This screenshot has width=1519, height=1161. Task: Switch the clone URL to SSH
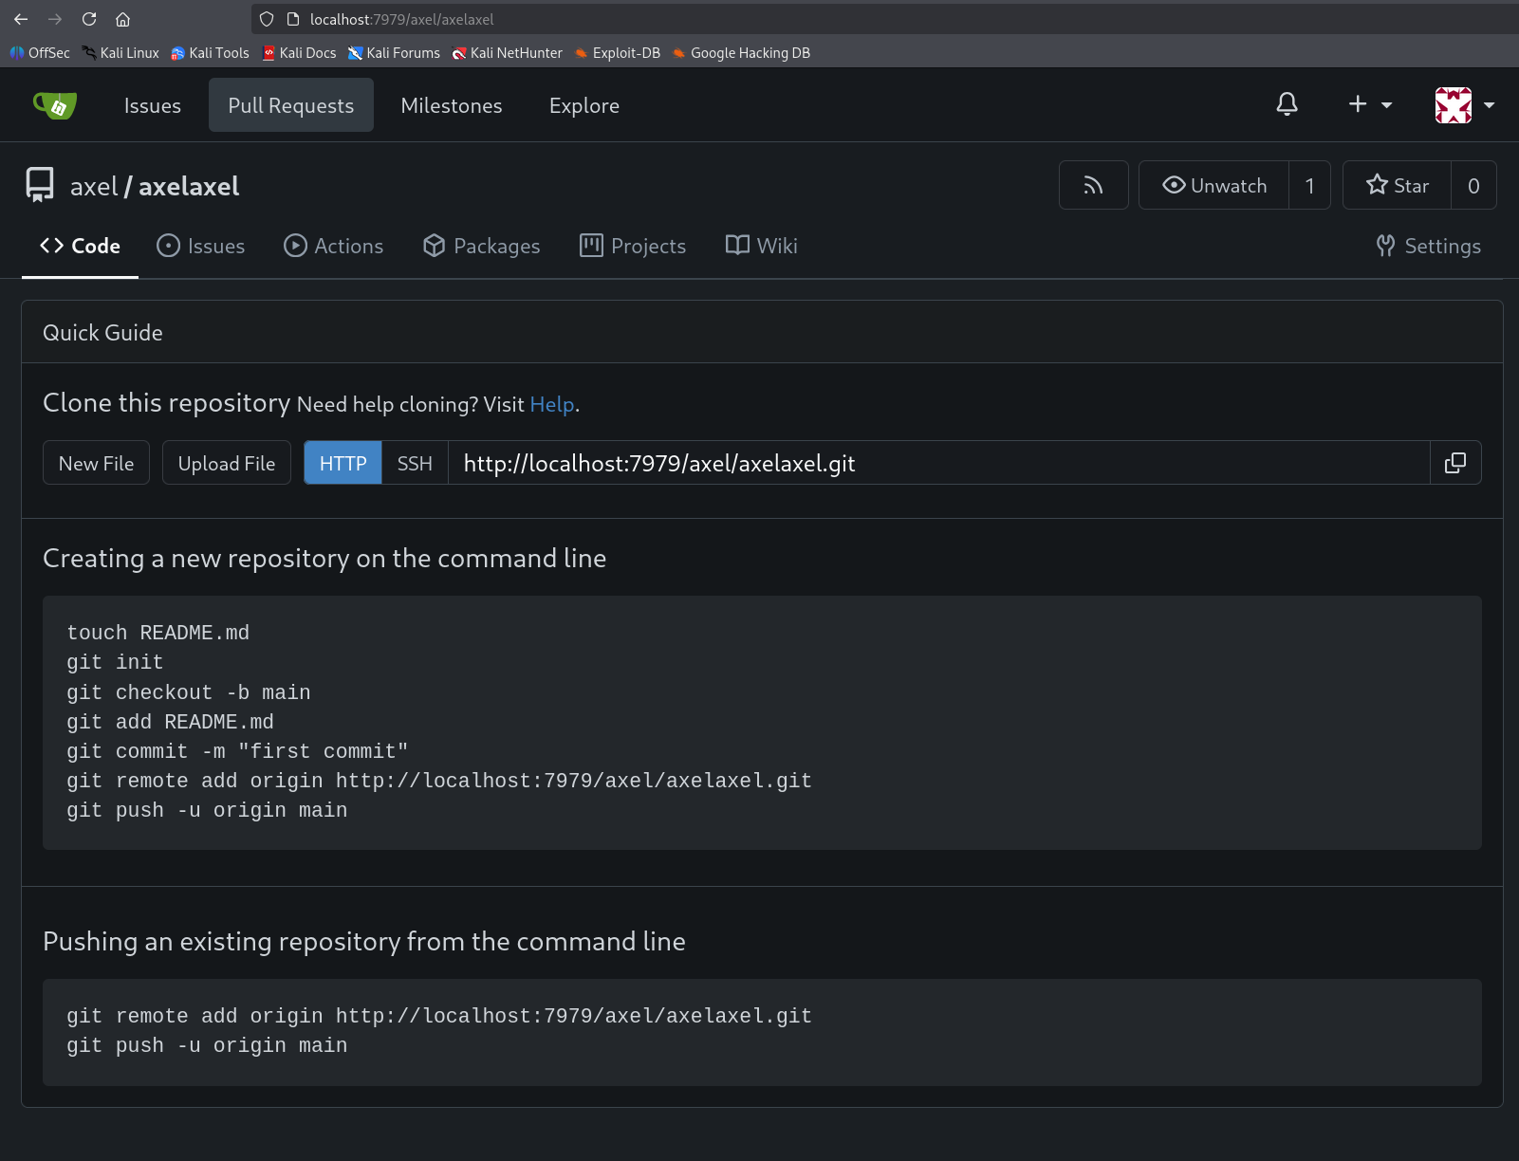pos(415,463)
